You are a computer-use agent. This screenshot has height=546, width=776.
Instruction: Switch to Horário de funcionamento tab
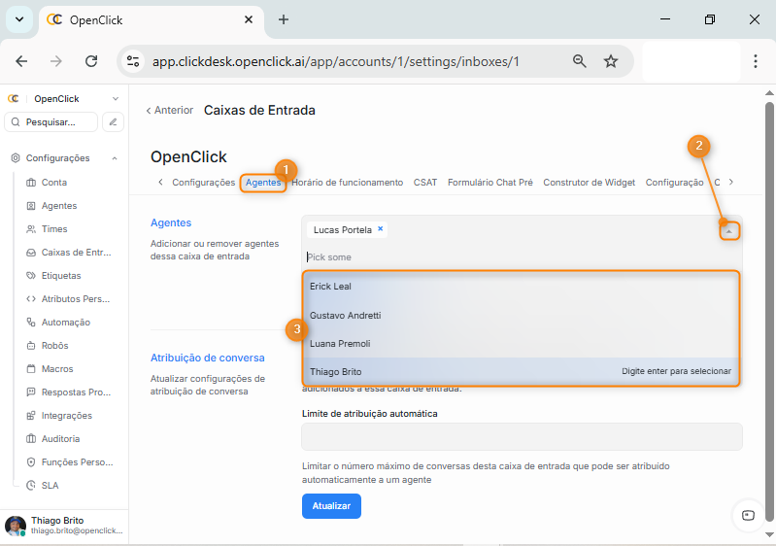point(347,183)
